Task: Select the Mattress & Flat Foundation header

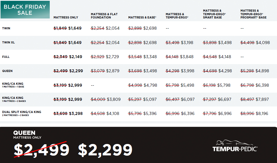Action: click(104, 16)
